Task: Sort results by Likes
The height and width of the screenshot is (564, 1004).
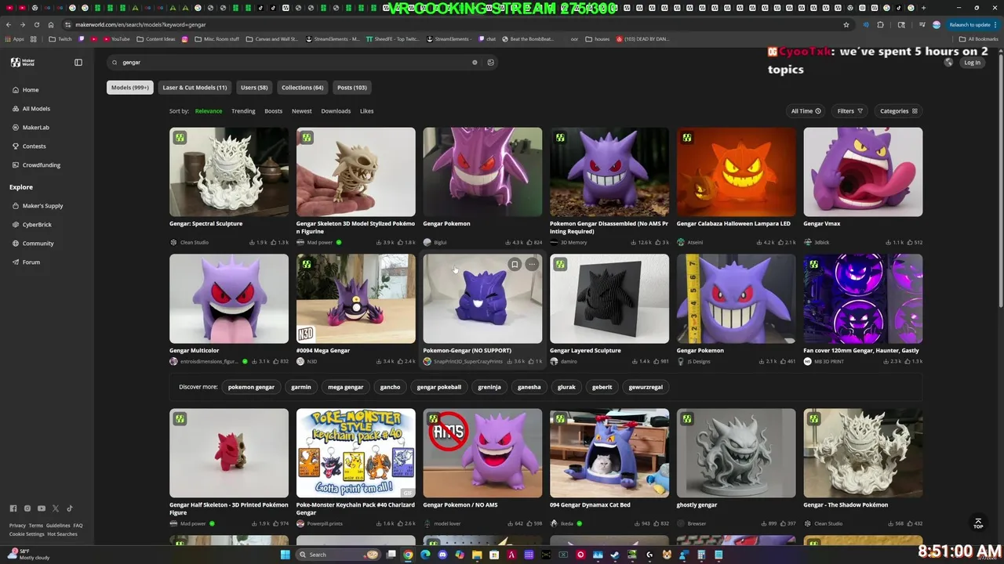Action: (x=367, y=111)
